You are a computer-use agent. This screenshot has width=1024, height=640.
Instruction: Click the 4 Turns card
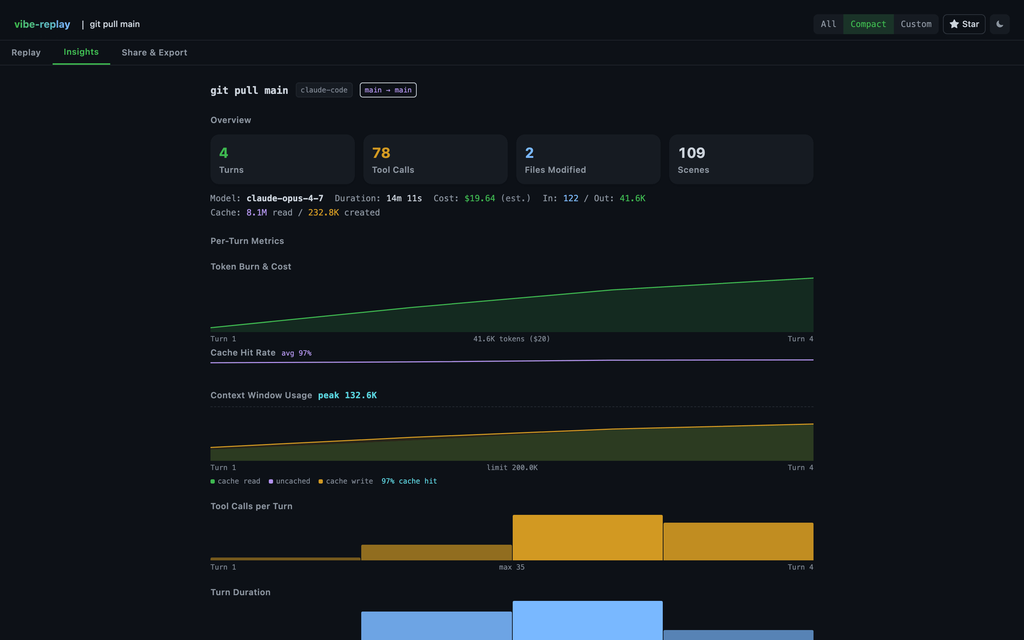pyautogui.click(x=283, y=159)
